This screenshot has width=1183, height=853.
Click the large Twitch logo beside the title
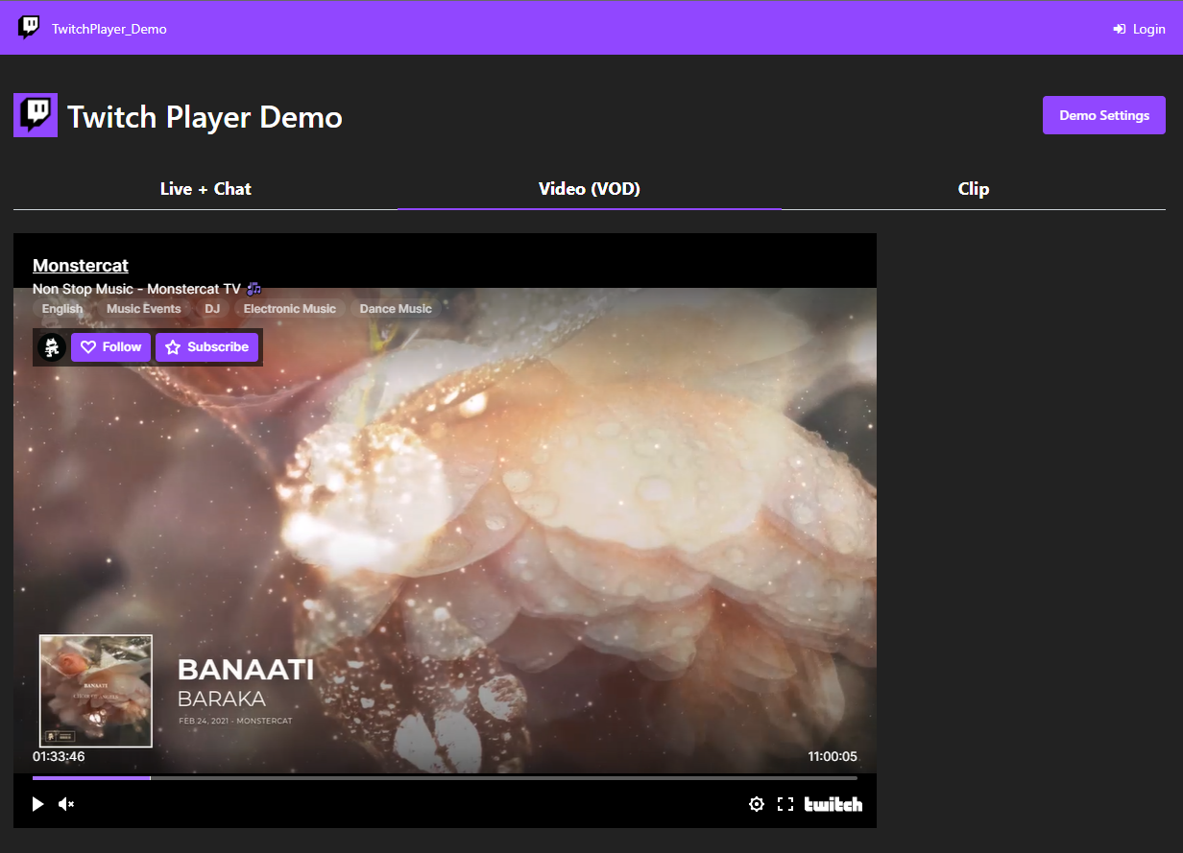(x=36, y=115)
